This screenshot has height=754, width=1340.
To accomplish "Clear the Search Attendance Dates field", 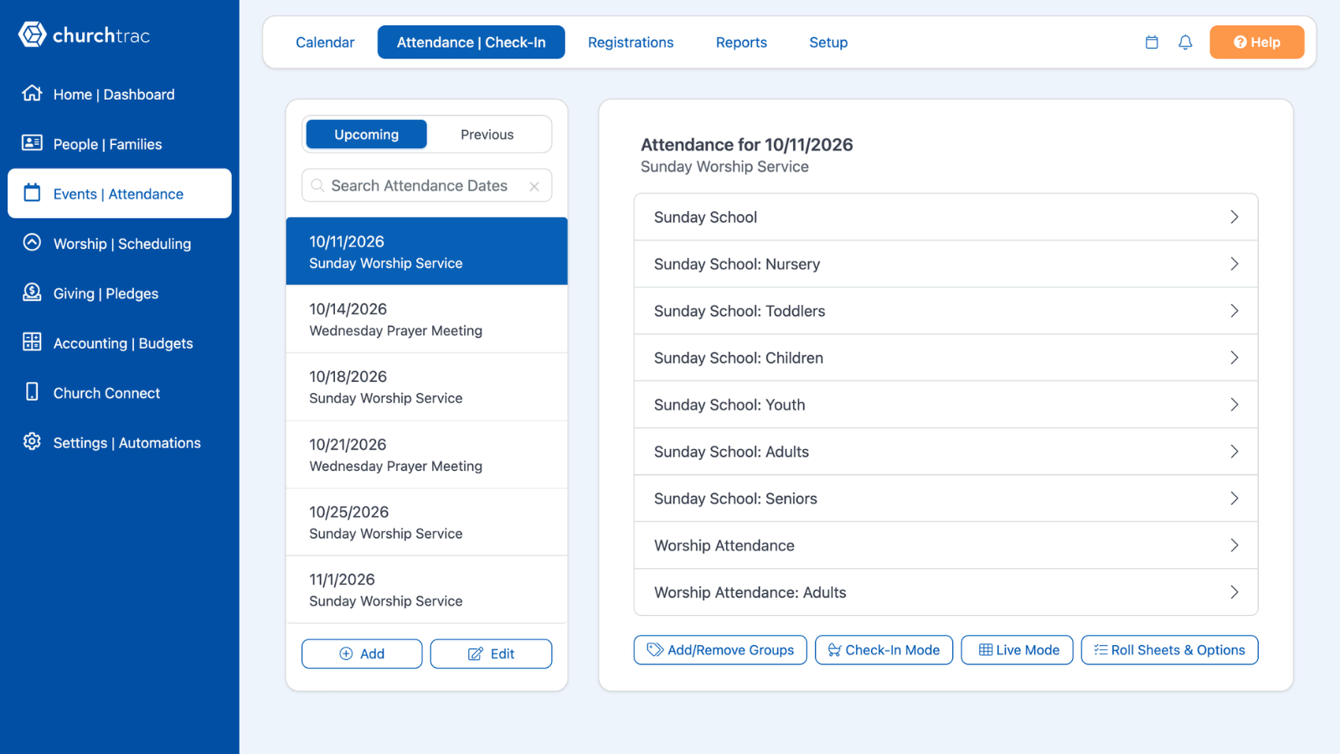I will 534,186.
